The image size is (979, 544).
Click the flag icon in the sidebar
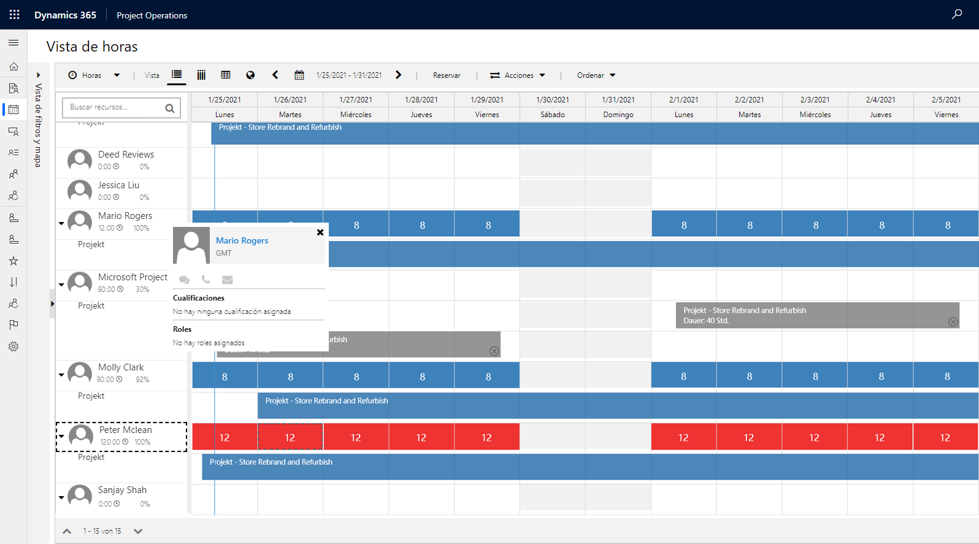point(13,325)
